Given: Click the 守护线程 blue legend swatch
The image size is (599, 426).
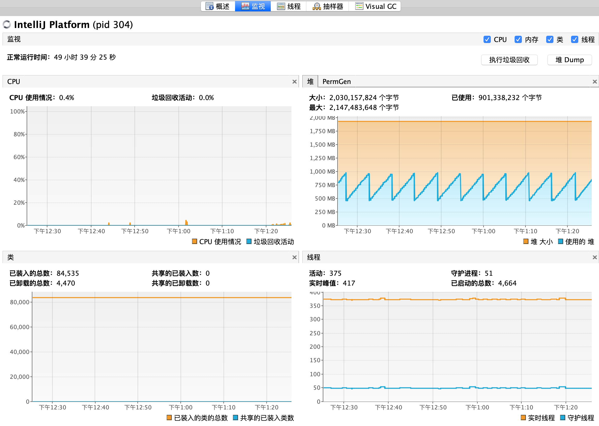Looking at the screenshot, I should [x=562, y=417].
